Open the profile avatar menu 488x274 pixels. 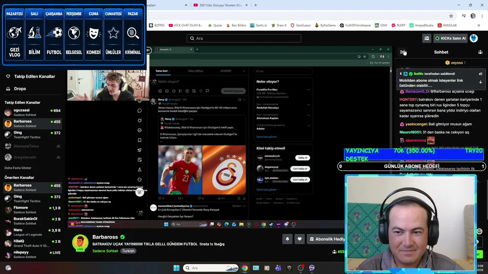click(x=474, y=38)
